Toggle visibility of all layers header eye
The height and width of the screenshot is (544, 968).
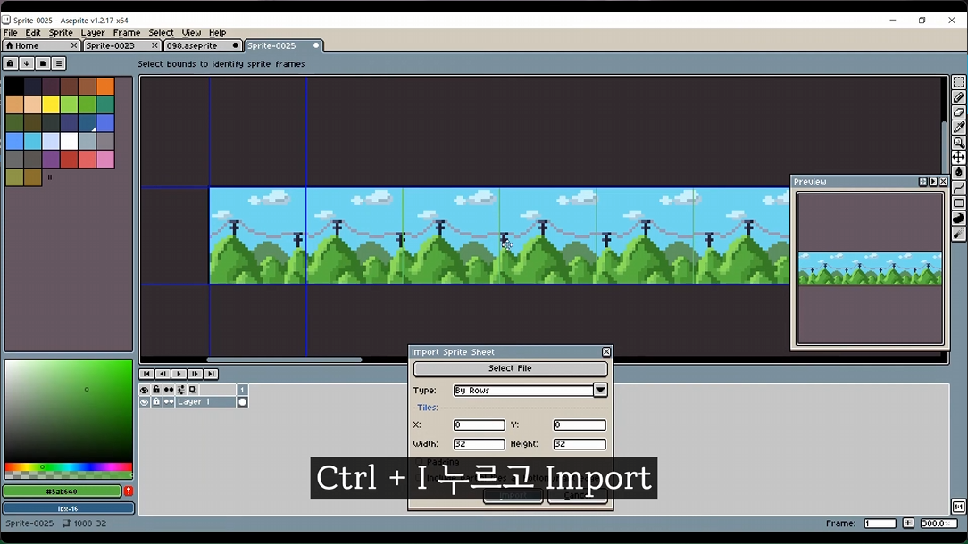pyautogui.click(x=144, y=390)
